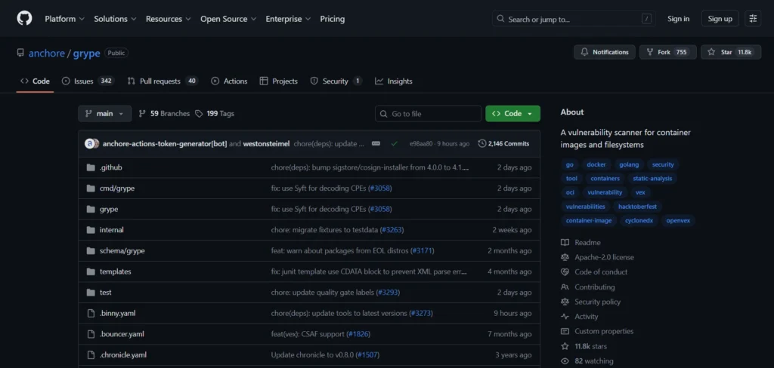The width and height of the screenshot is (774, 368).
Task: View 199 Tags
Action: pyautogui.click(x=215, y=113)
